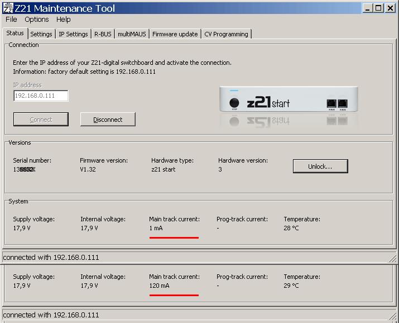The height and width of the screenshot is (323, 399).
Task: Open the Options menu
Action: click(x=37, y=20)
